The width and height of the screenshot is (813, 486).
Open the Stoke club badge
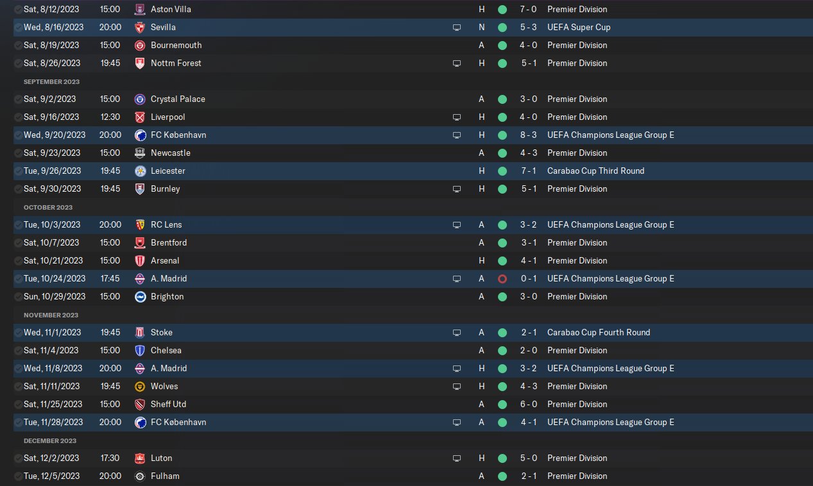[x=140, y=333]
